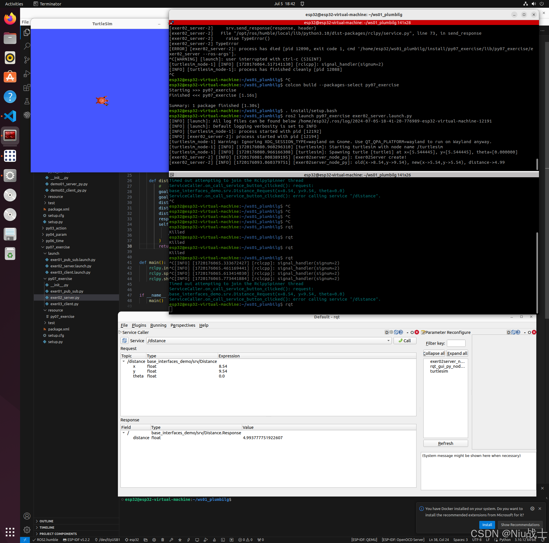This screenshot has height=543, width=549.
Task: Collapse the /distance request tree row
Action: pyautogui.click(x=124, y=361)
